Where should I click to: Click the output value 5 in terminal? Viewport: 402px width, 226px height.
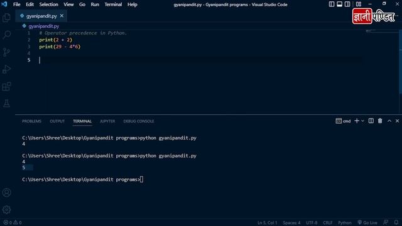24,168
